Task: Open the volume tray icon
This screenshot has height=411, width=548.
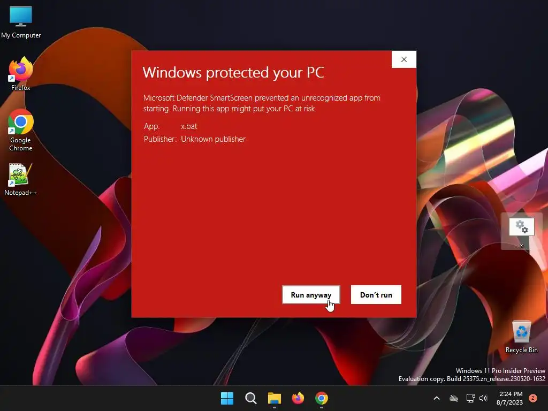Action: (483, 398)
